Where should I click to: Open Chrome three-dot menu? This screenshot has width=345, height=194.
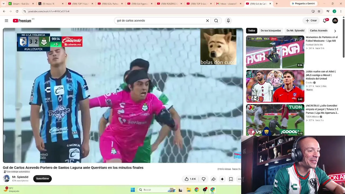tap(341, 11)
